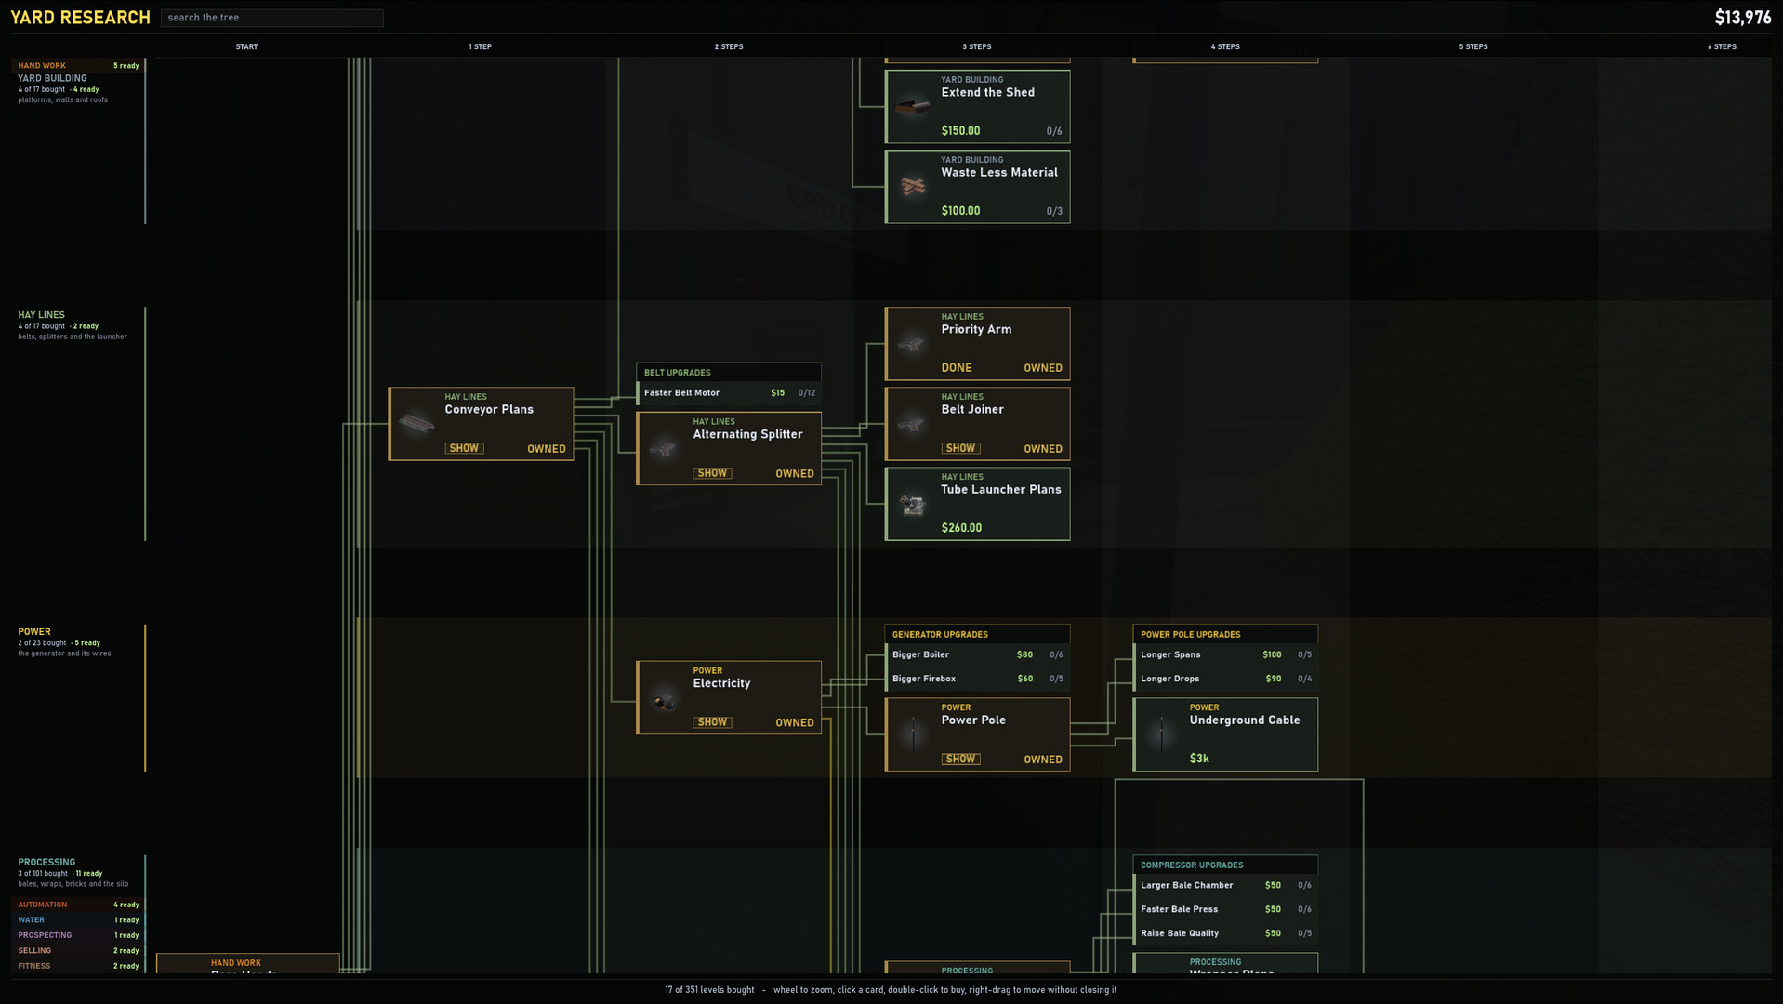The image size is (1783, 1004).
Task: Click the GENERATOR UPGRADES group header
Action: click(x=977, y=634)
